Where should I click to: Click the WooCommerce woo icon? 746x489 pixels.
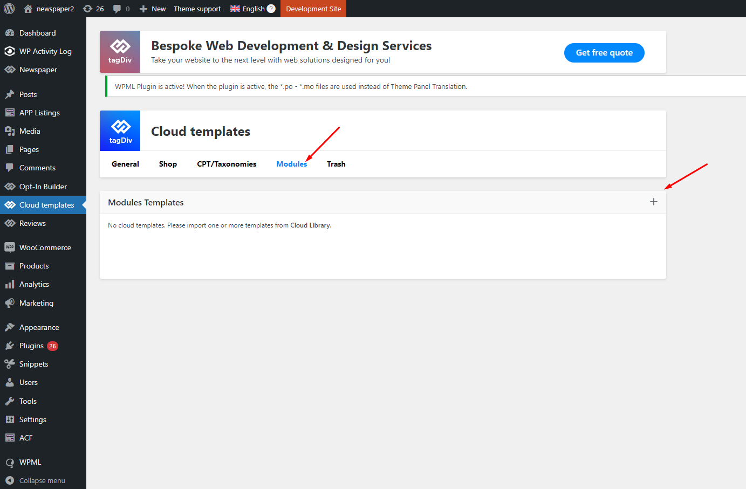click(x=10, y=247)
